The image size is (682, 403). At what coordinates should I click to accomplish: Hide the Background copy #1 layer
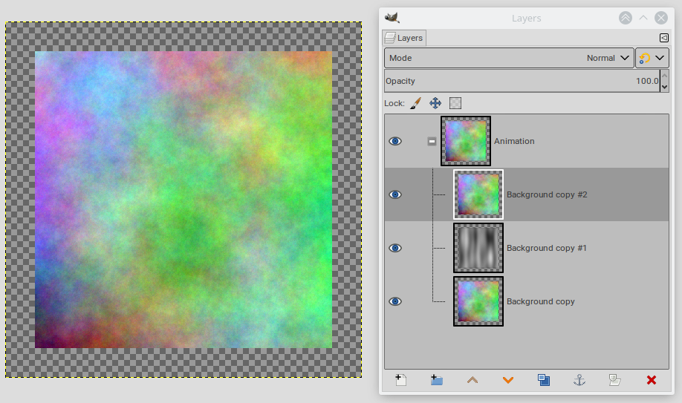pyautogui.click(x=395, y=248)
